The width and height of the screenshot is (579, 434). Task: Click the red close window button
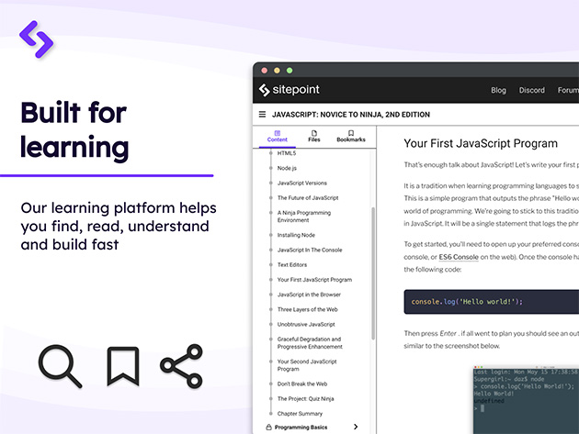[x=265, y=71]
